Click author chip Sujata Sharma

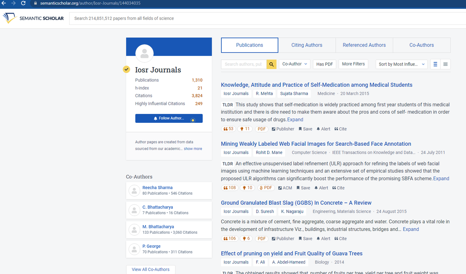[294, 93]
